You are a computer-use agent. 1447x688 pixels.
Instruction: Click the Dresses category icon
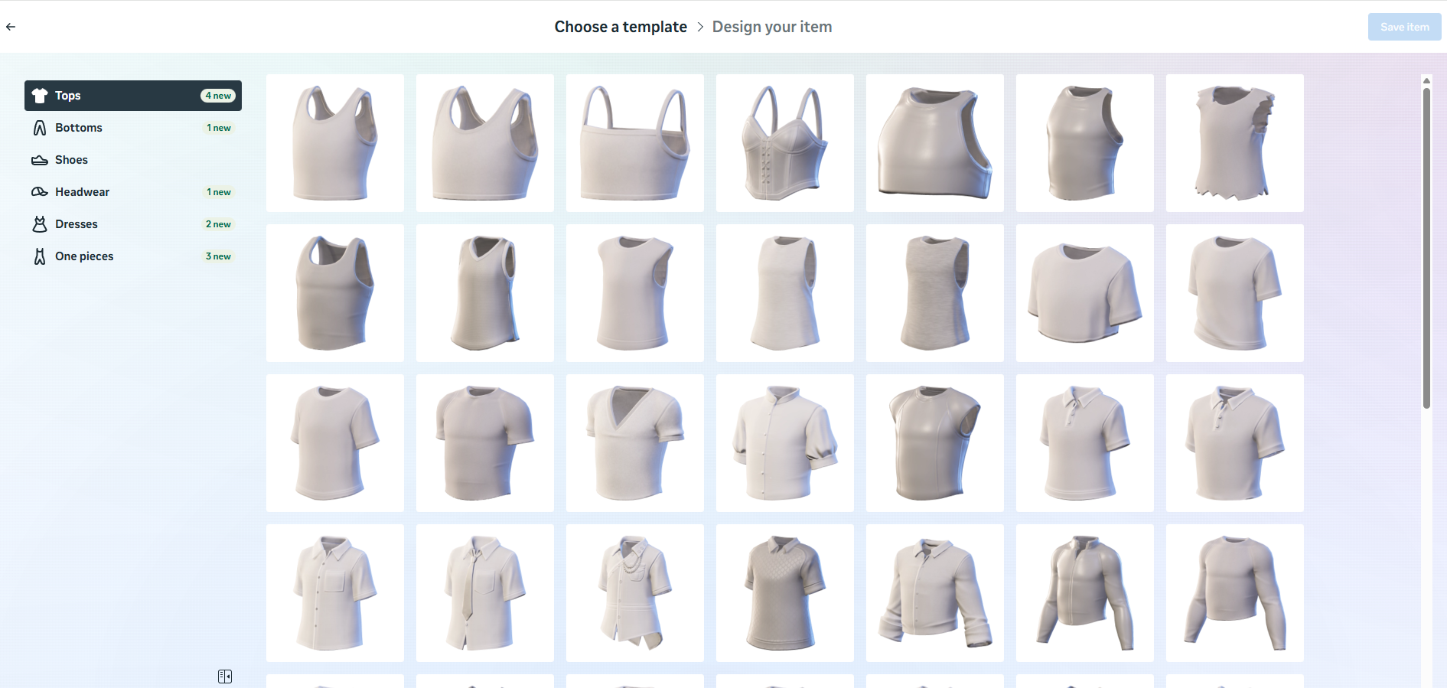pos(40,224)
